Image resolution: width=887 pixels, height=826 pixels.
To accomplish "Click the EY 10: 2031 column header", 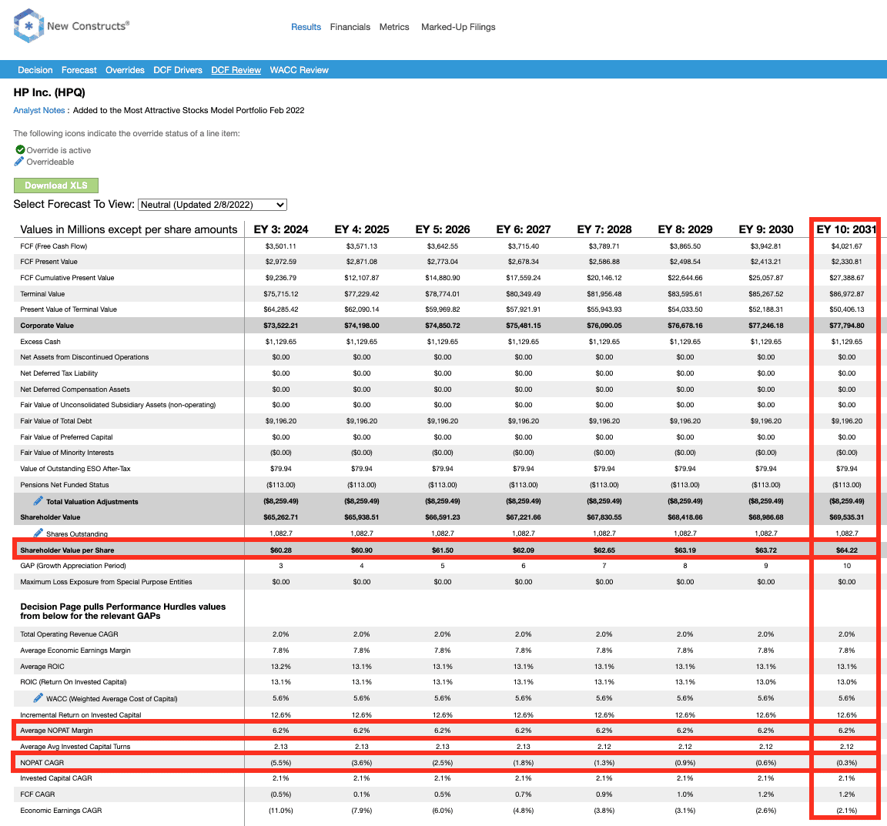I will (846, 229).
